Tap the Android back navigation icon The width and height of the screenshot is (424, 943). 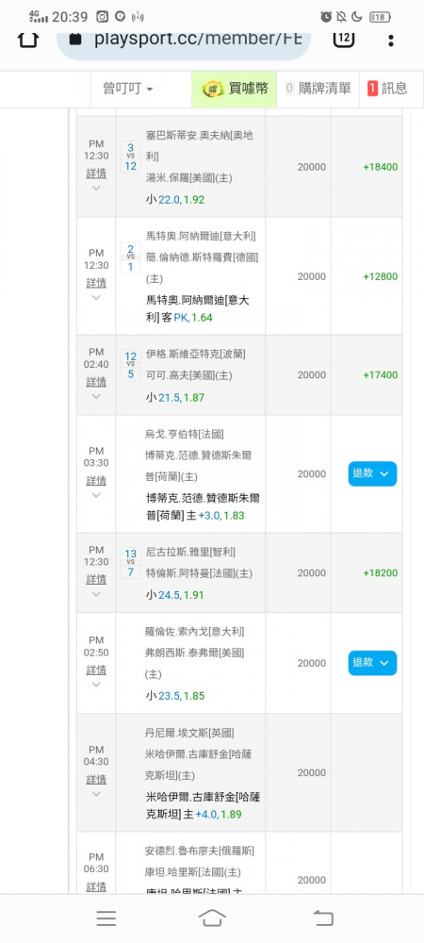(323, 918)
